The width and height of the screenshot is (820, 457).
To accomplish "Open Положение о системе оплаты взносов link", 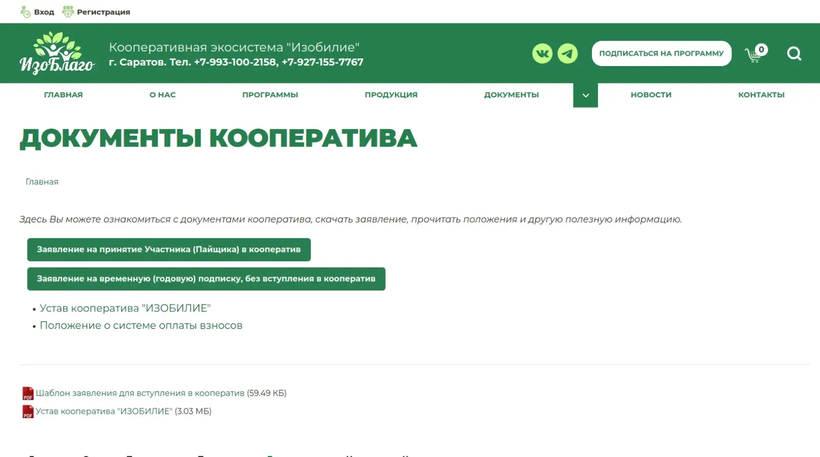I will pos(141,325).
